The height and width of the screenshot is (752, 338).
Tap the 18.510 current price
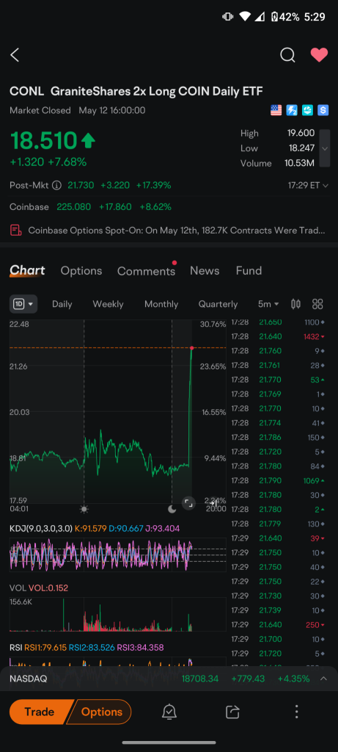43,141
